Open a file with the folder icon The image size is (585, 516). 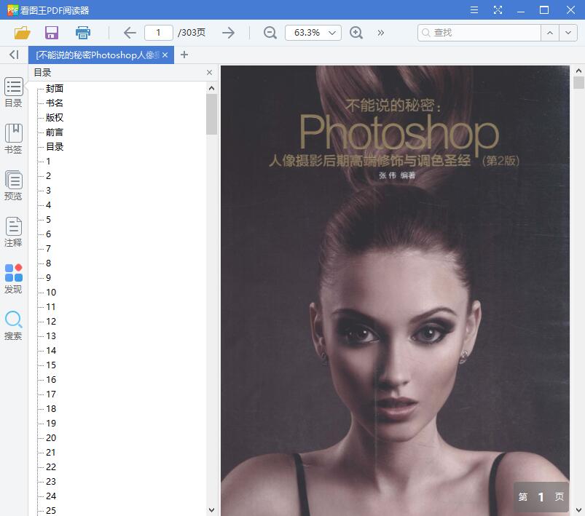[x=22, y=33]
